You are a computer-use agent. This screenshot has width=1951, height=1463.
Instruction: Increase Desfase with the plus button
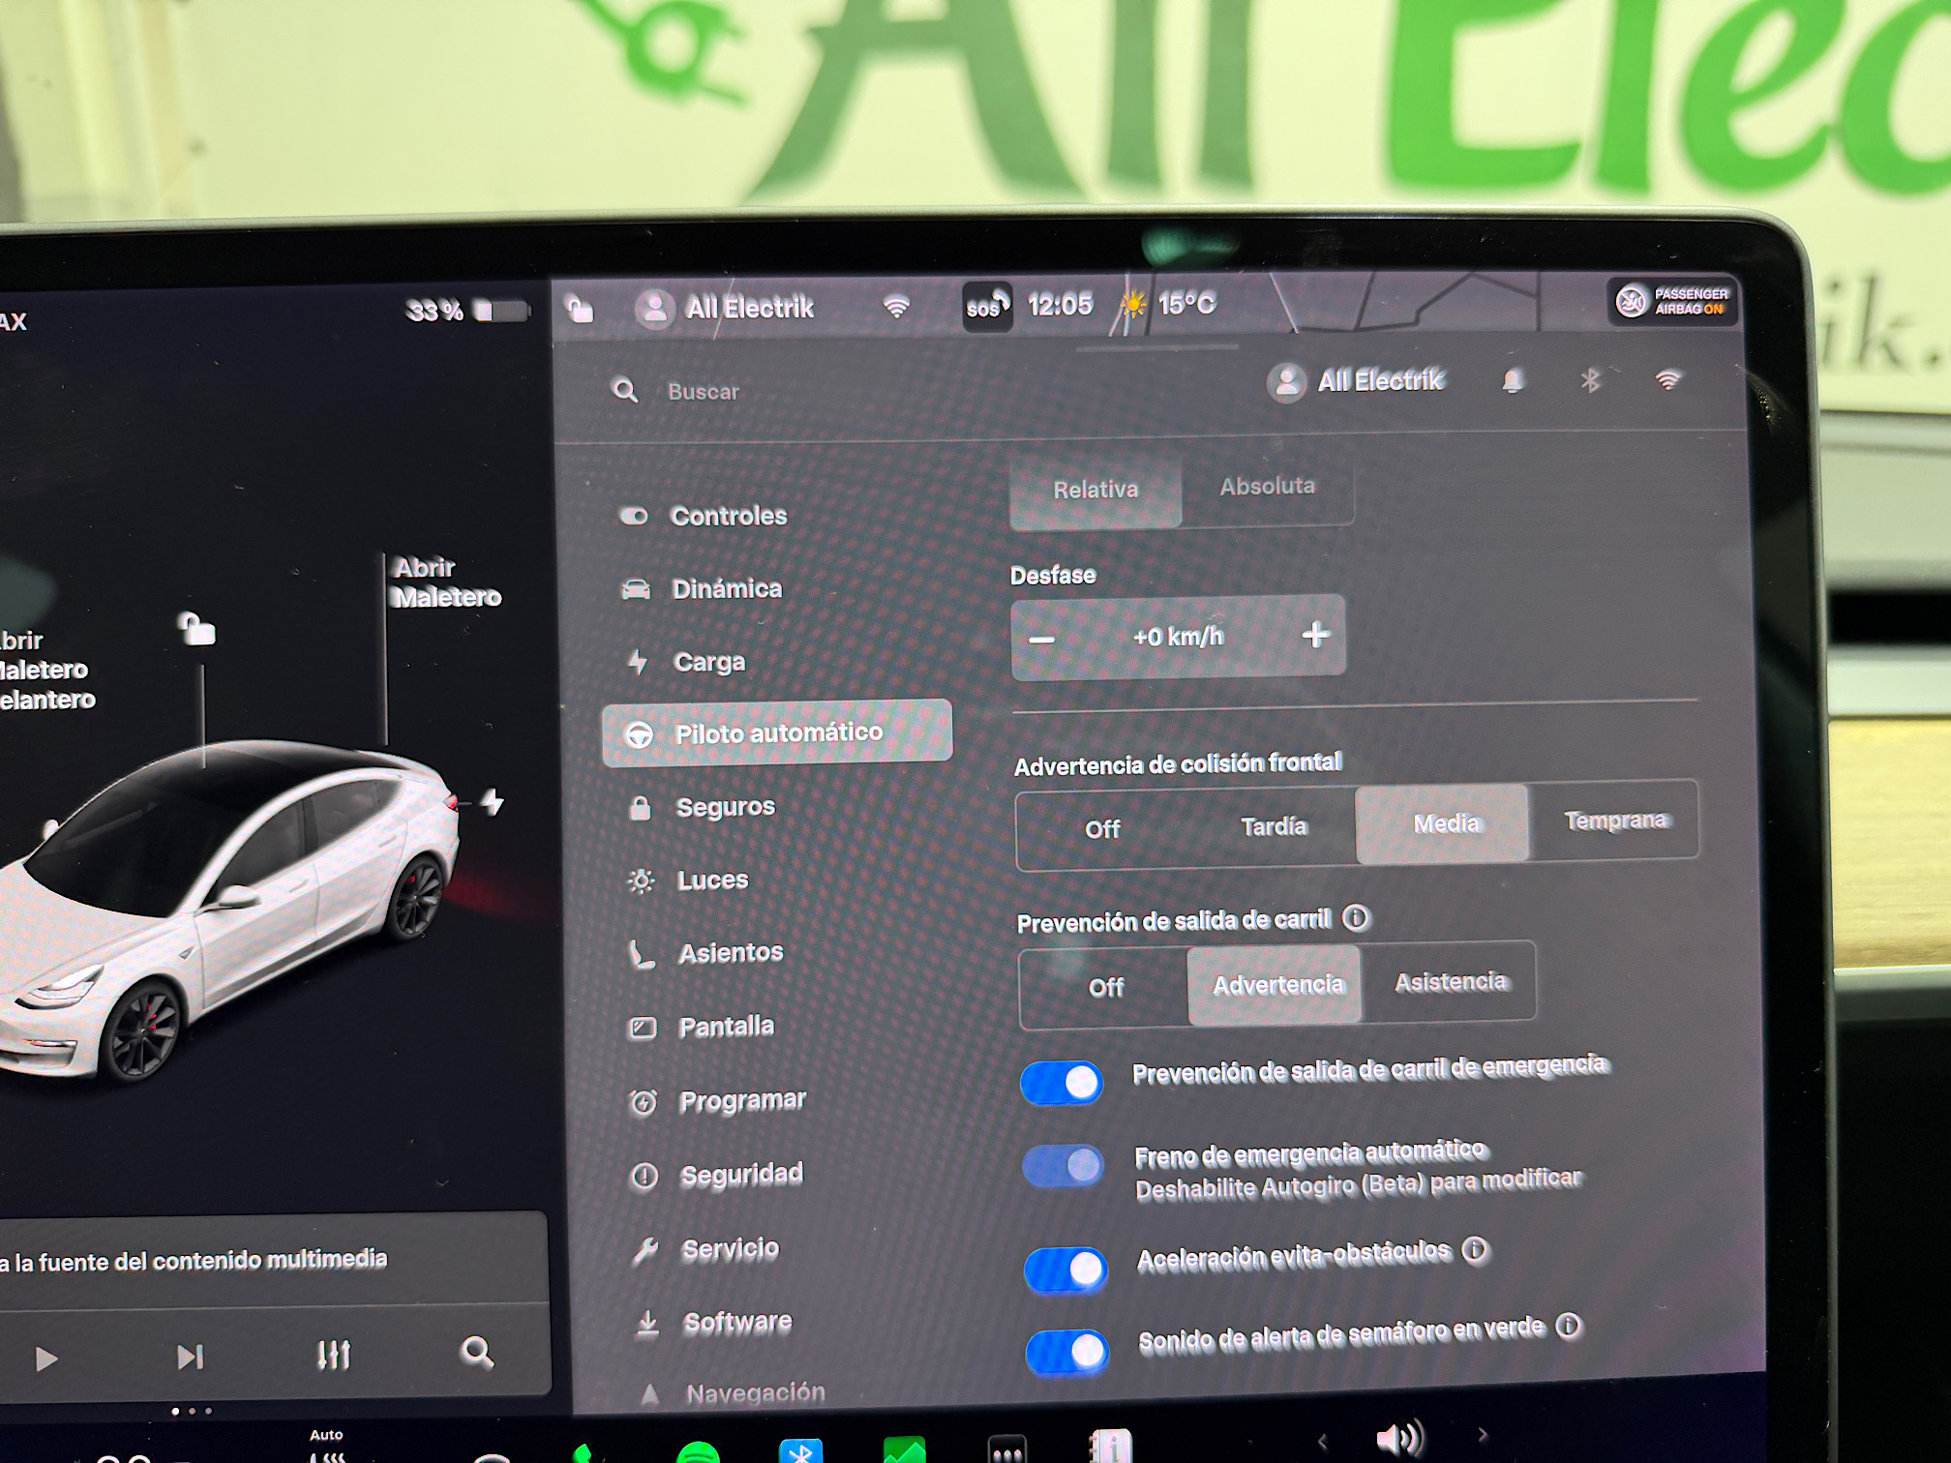tap(1315, 635)
